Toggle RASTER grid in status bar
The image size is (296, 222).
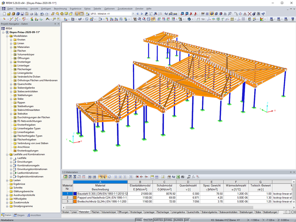tap(148, 220)
